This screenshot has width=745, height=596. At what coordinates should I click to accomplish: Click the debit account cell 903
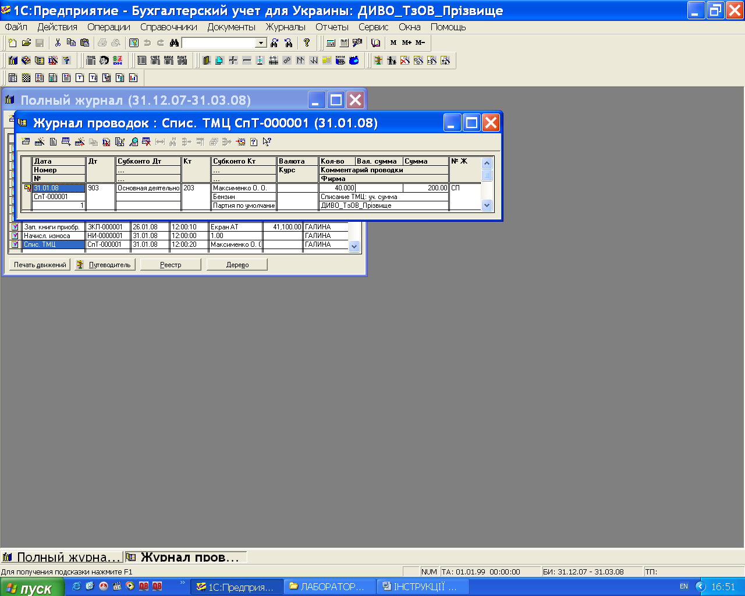101,197
